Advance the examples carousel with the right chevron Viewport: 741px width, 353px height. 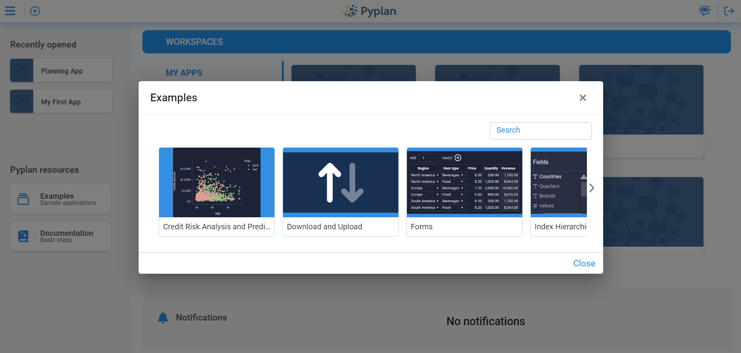591,188
